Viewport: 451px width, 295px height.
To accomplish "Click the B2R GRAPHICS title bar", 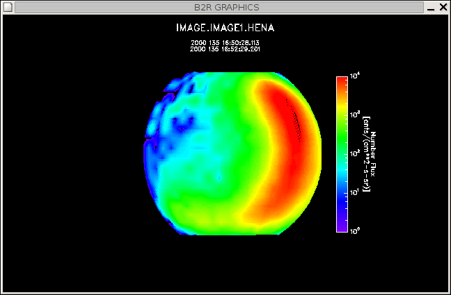I will pyautogui.click(x=219, y=7).
